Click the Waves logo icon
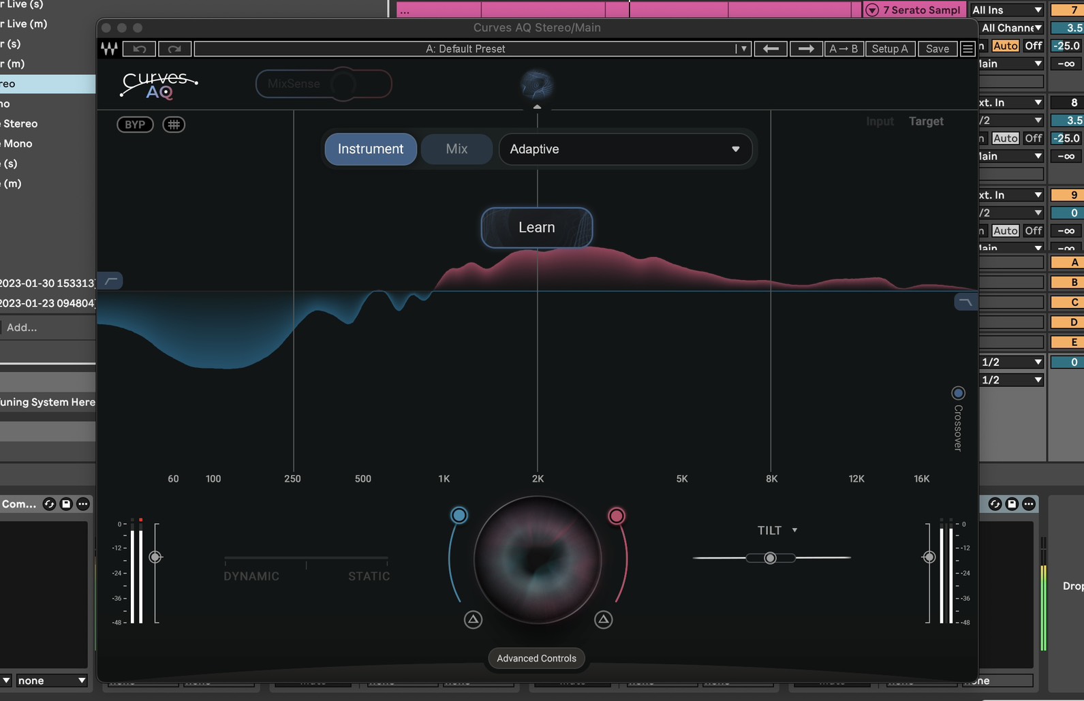The height and width of the screenshot is (701, 1084). [x=109, y=49]
